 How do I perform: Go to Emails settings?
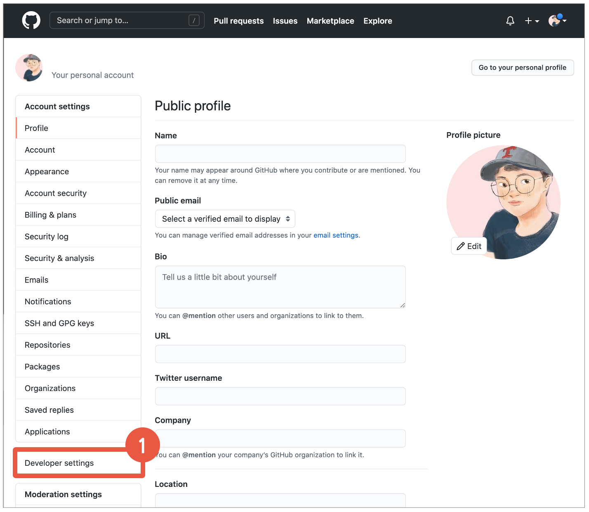click(78, 280)
